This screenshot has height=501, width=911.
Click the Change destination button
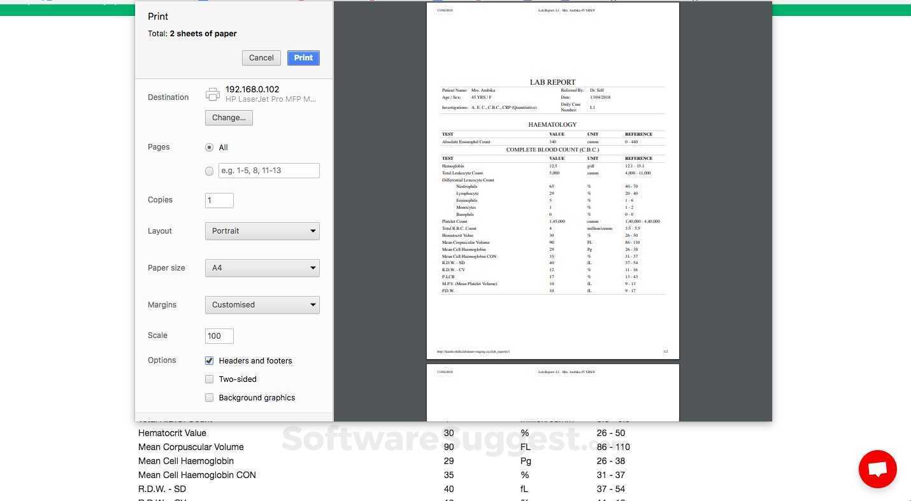point(229,118)
